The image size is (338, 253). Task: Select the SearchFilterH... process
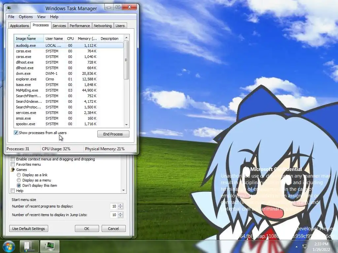(69, 96)
